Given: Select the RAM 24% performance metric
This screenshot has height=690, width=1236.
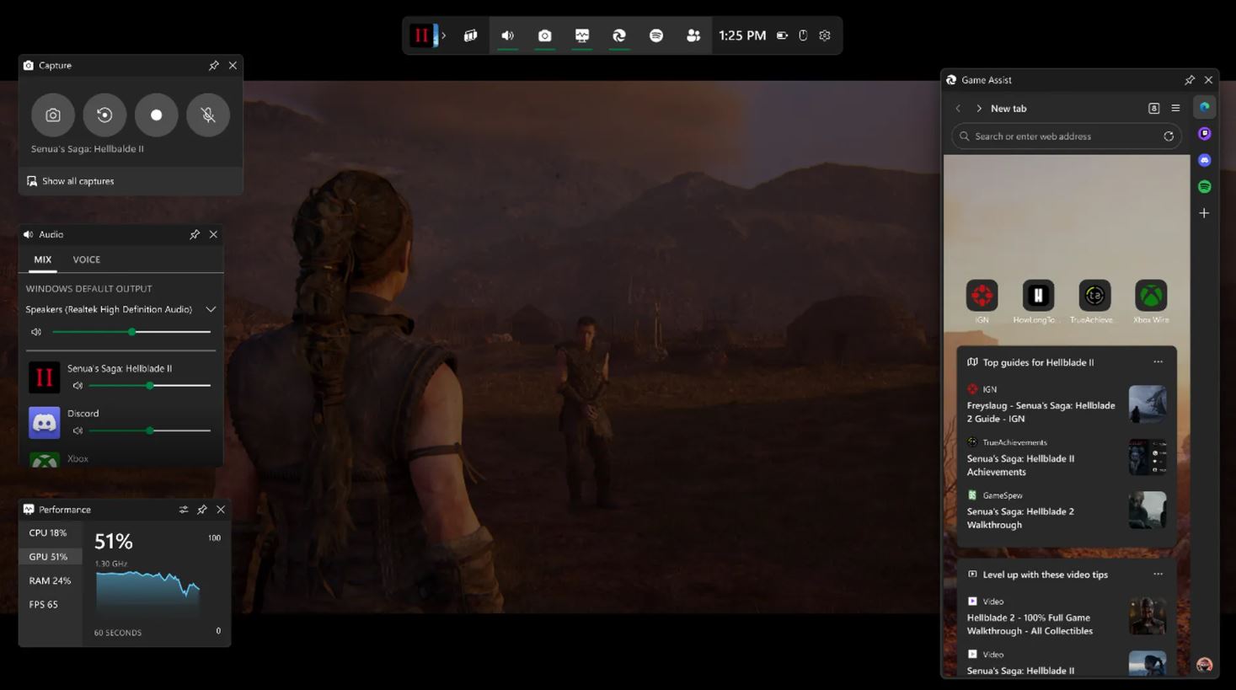Looking at the screenshot, I should (50, 580).
